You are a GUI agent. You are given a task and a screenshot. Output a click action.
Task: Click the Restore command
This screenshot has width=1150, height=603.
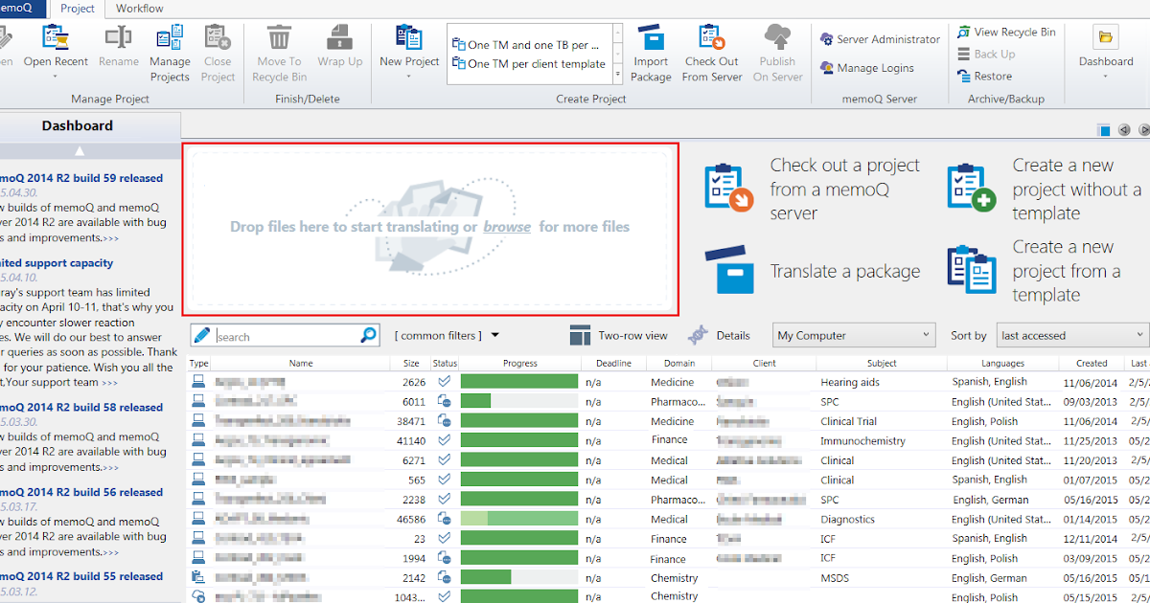[984, 76]
